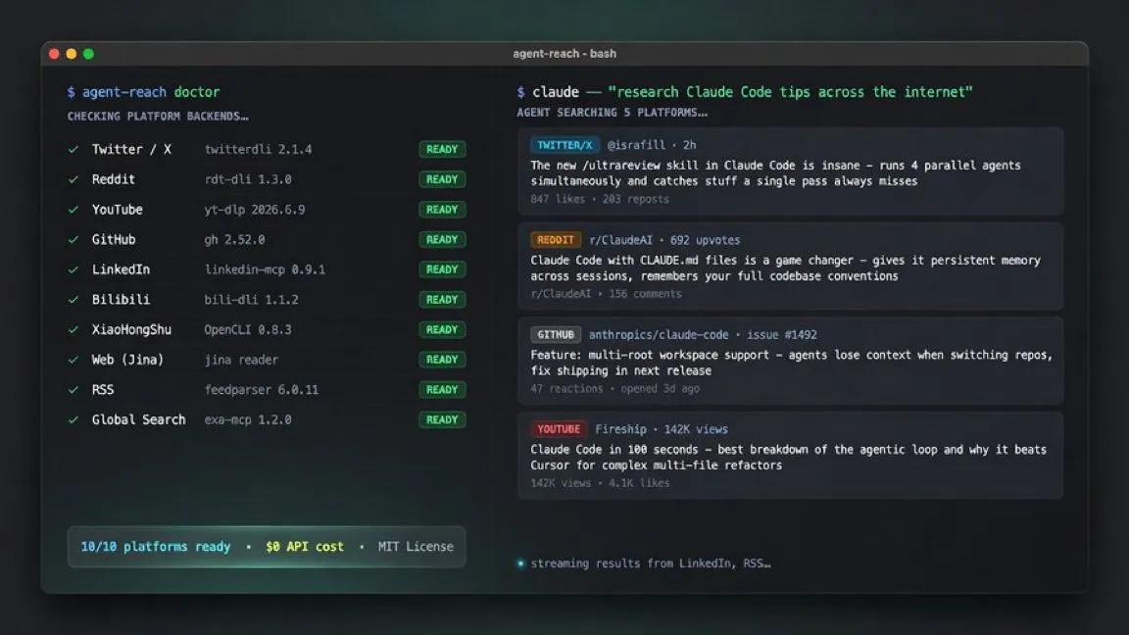Screen dimensions: 1129x635
Task: Click the agent-reach doctor command line
Action: pyautogui.click(x=143, y=92)
